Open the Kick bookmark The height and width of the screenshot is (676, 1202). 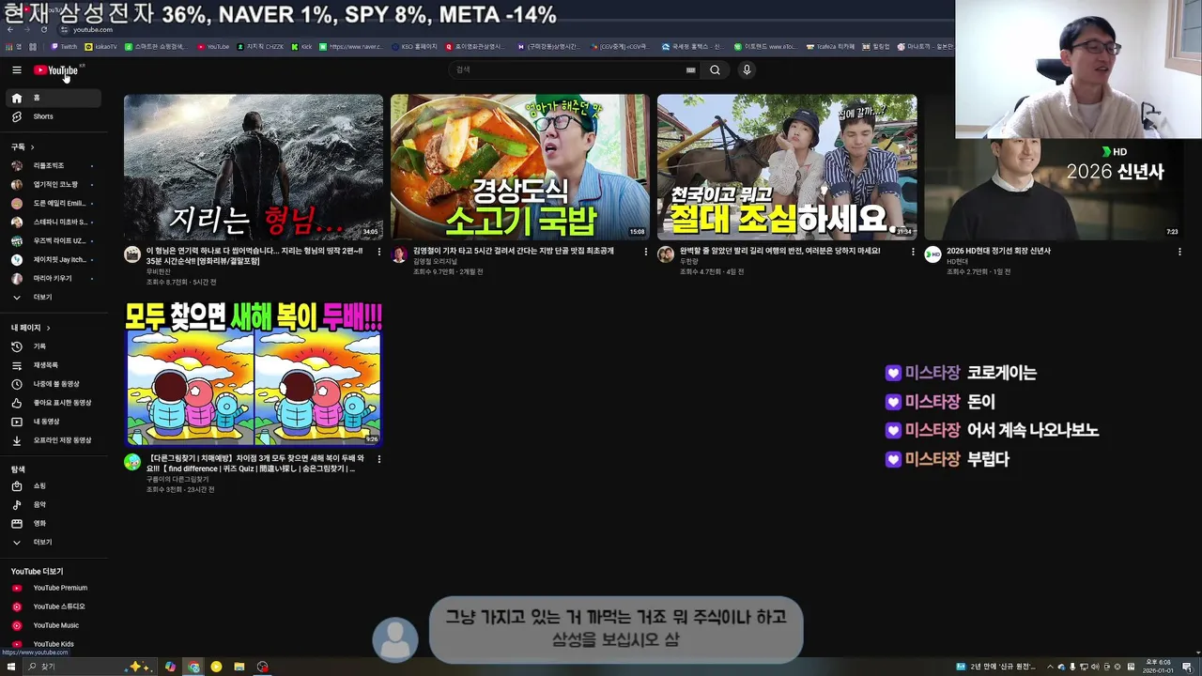[302, 46]
